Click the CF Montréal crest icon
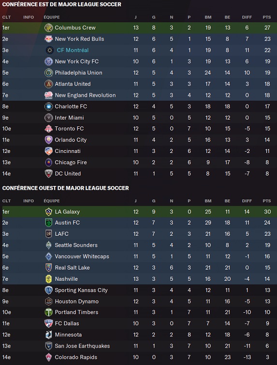The width and height of the screenshot is (277, 365). click(49, 50)
